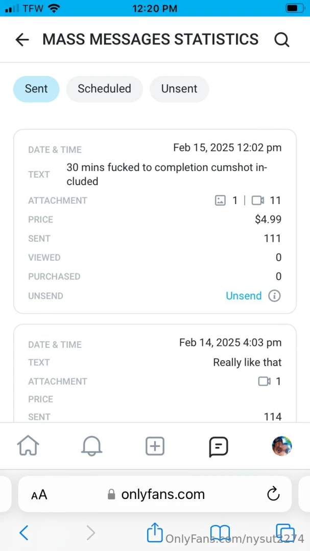Open the Feb 14 message card
The width and height of the screenshot is (310, 551).
tap(155, 373)
